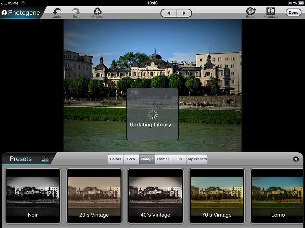Screen dimensions: 305x228
Task: Go to next photo arrow
Action: coord(184,13)
